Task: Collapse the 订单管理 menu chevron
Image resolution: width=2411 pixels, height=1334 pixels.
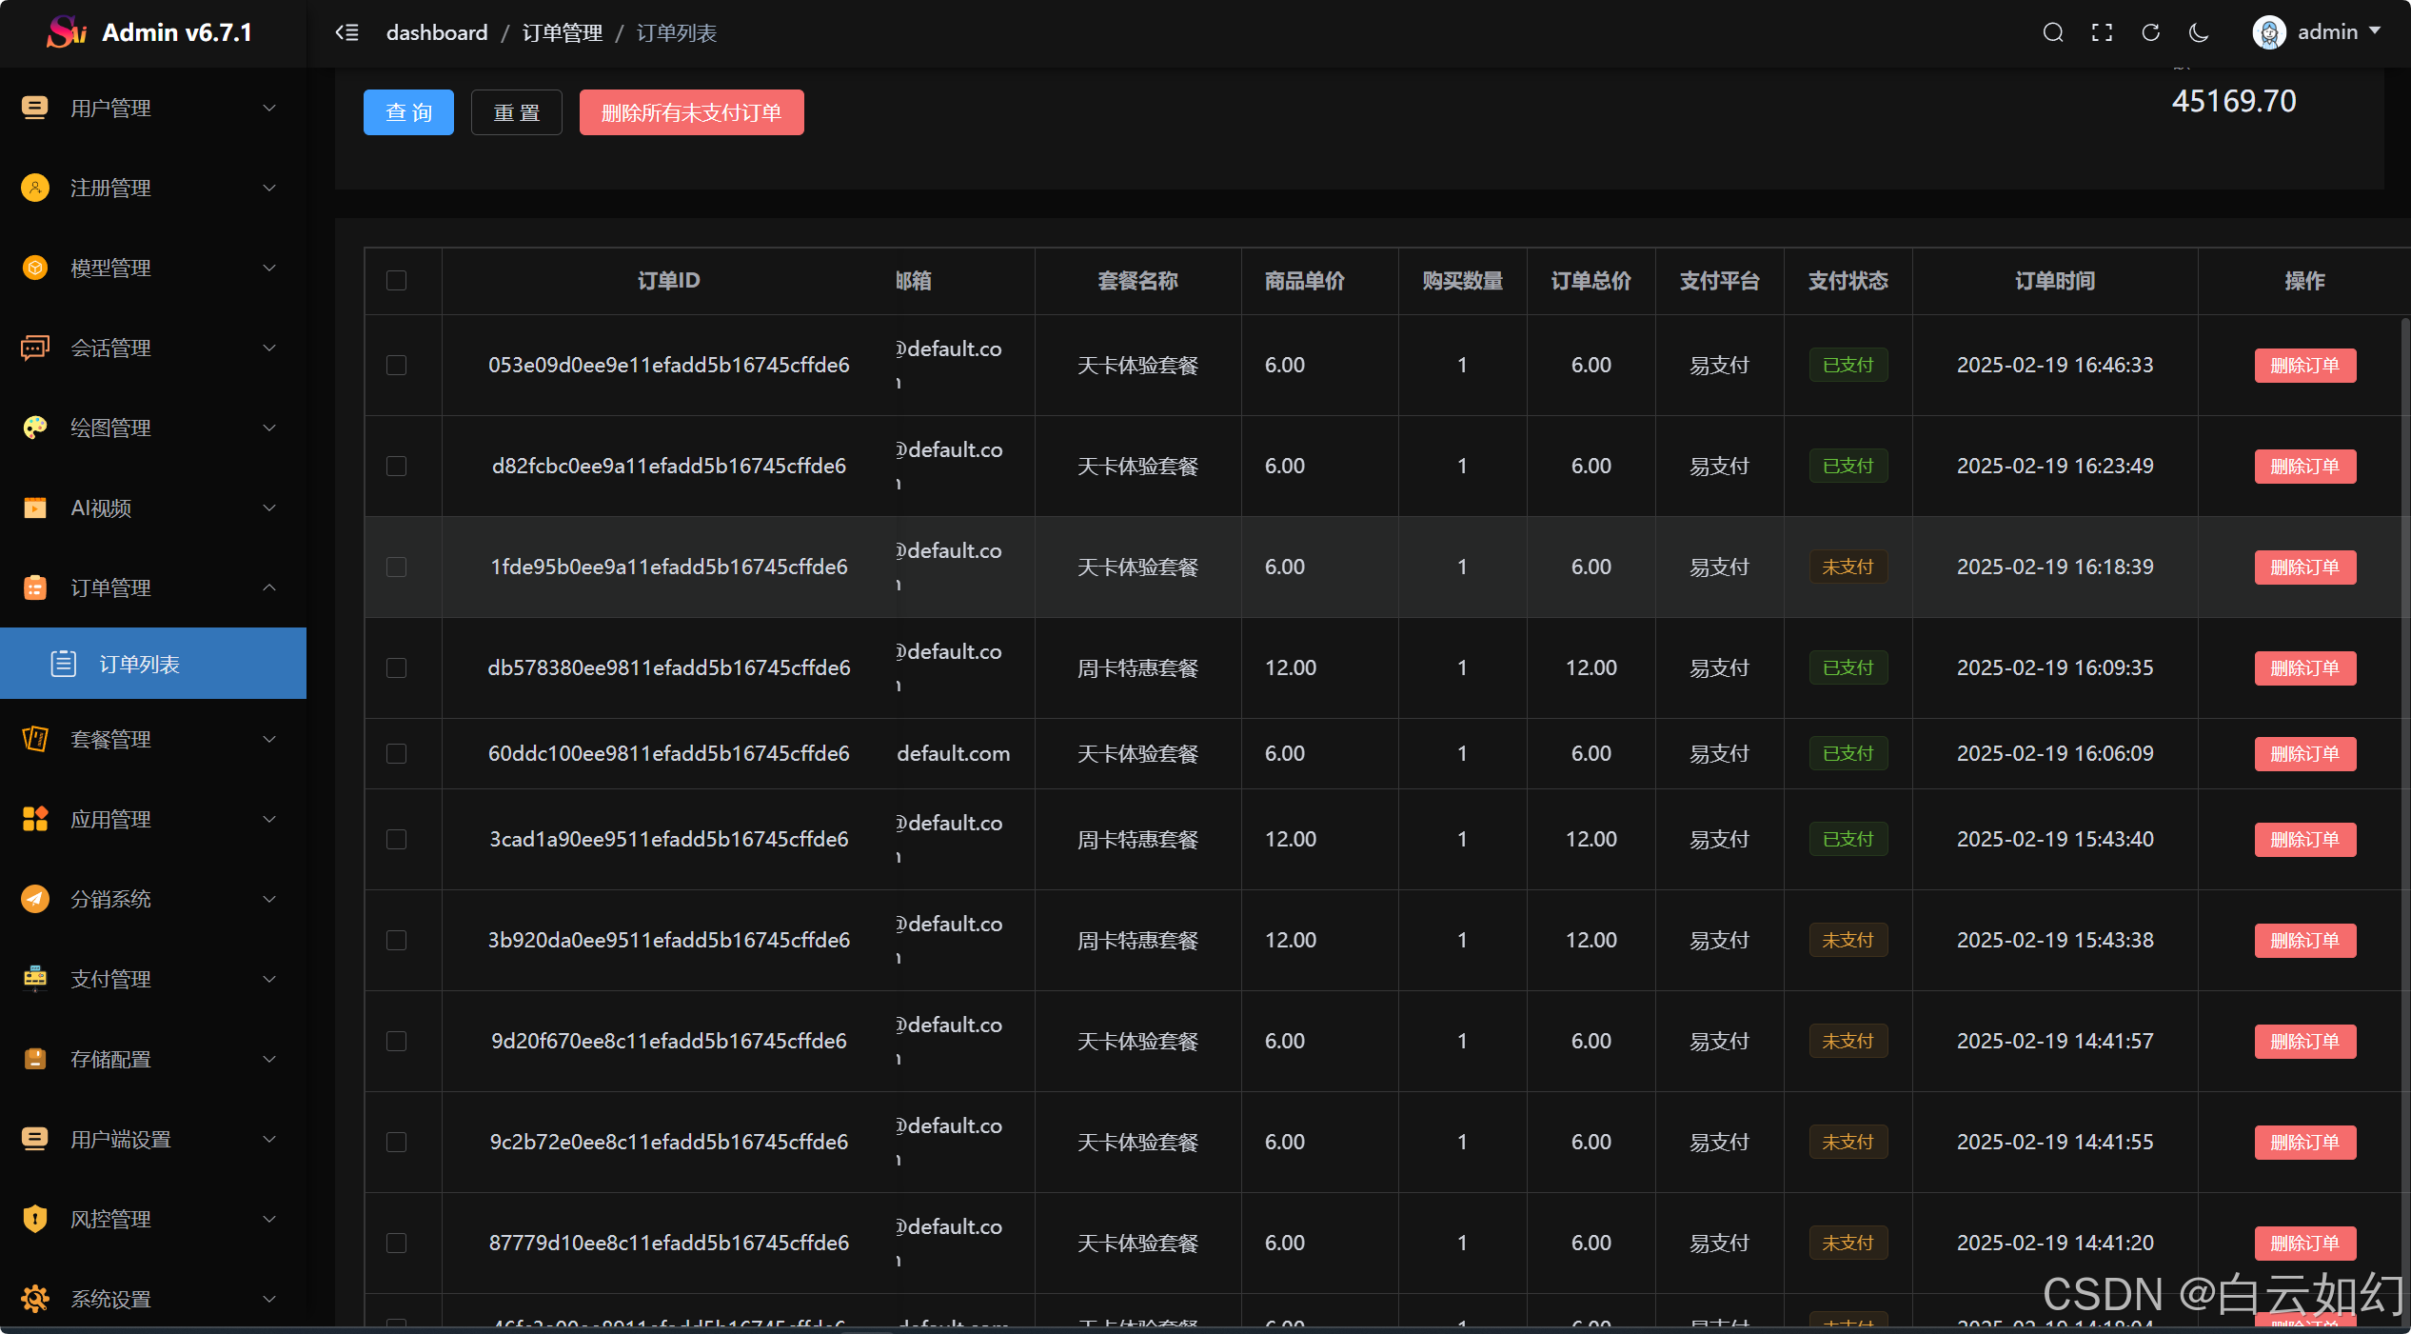Action: [269, 587]
